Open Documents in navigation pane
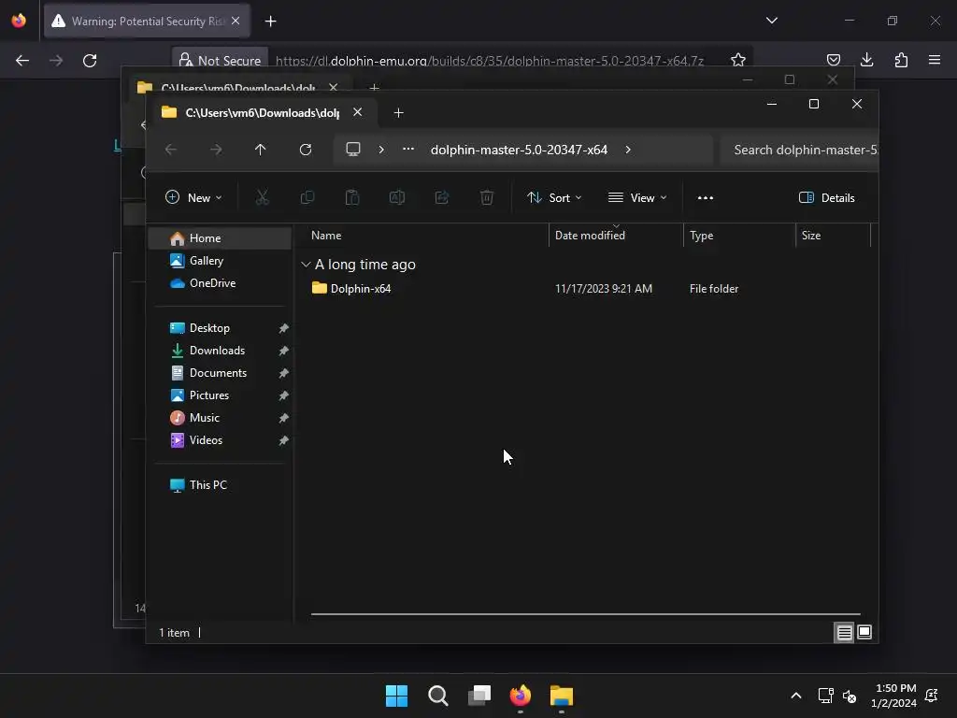The width and height of the screenshot is (957, 718). point(220,373)
